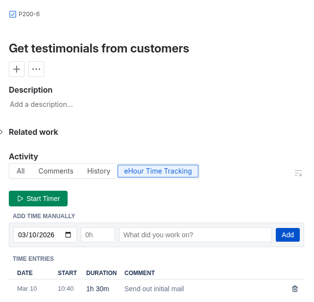Image resolution: width=314 pixels, height=302 pixels.
Task: Show the All activity tab
Action: click(21, 171)
